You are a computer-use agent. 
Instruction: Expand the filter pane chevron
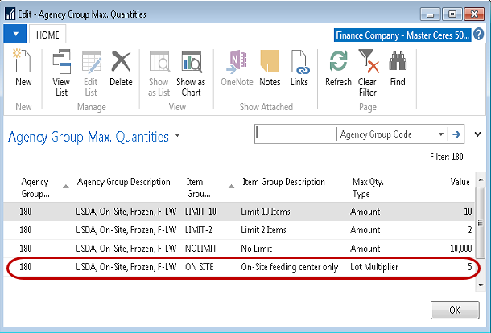(x=478, y=134)
